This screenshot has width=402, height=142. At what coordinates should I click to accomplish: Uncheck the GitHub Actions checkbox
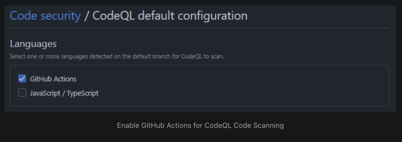pos(22,79)
